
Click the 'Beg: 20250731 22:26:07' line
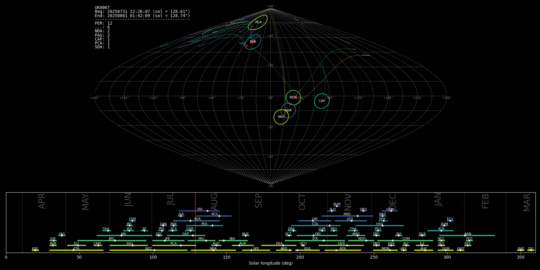(x=142, y=12)
